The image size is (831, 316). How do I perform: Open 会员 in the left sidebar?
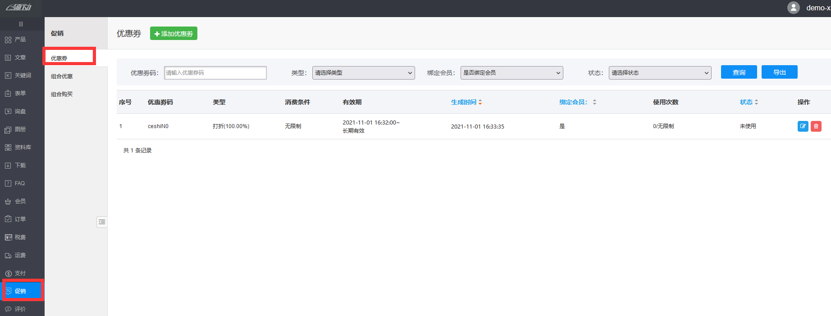tap(20, 201)
